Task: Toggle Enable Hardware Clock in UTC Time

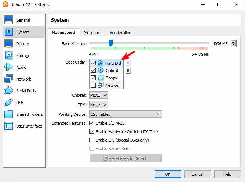Action: click(x=91, y=132)
